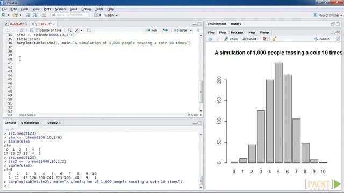
Task: Open the Files tab
Action: 211,32
